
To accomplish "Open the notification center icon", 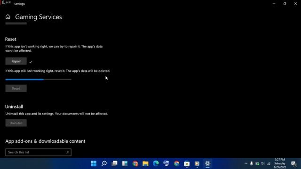I will coord(293,164).
